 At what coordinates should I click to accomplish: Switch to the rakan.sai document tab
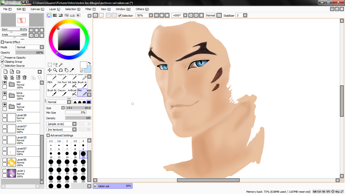[x=113, y=186]
